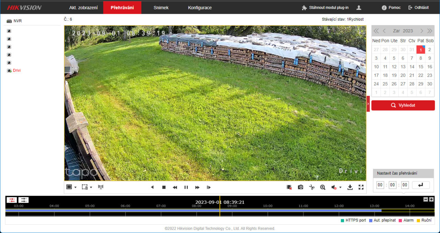Click Stáhnout modul plug-in link
Screen dimensions: 440x233
coord(325,8)
